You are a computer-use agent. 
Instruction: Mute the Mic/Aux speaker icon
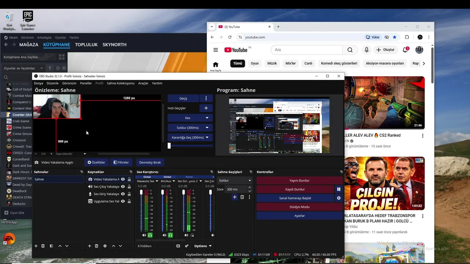(164, 235)
